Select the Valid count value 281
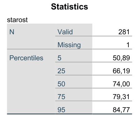The image size is (138, 119). (x=124, y=32)
